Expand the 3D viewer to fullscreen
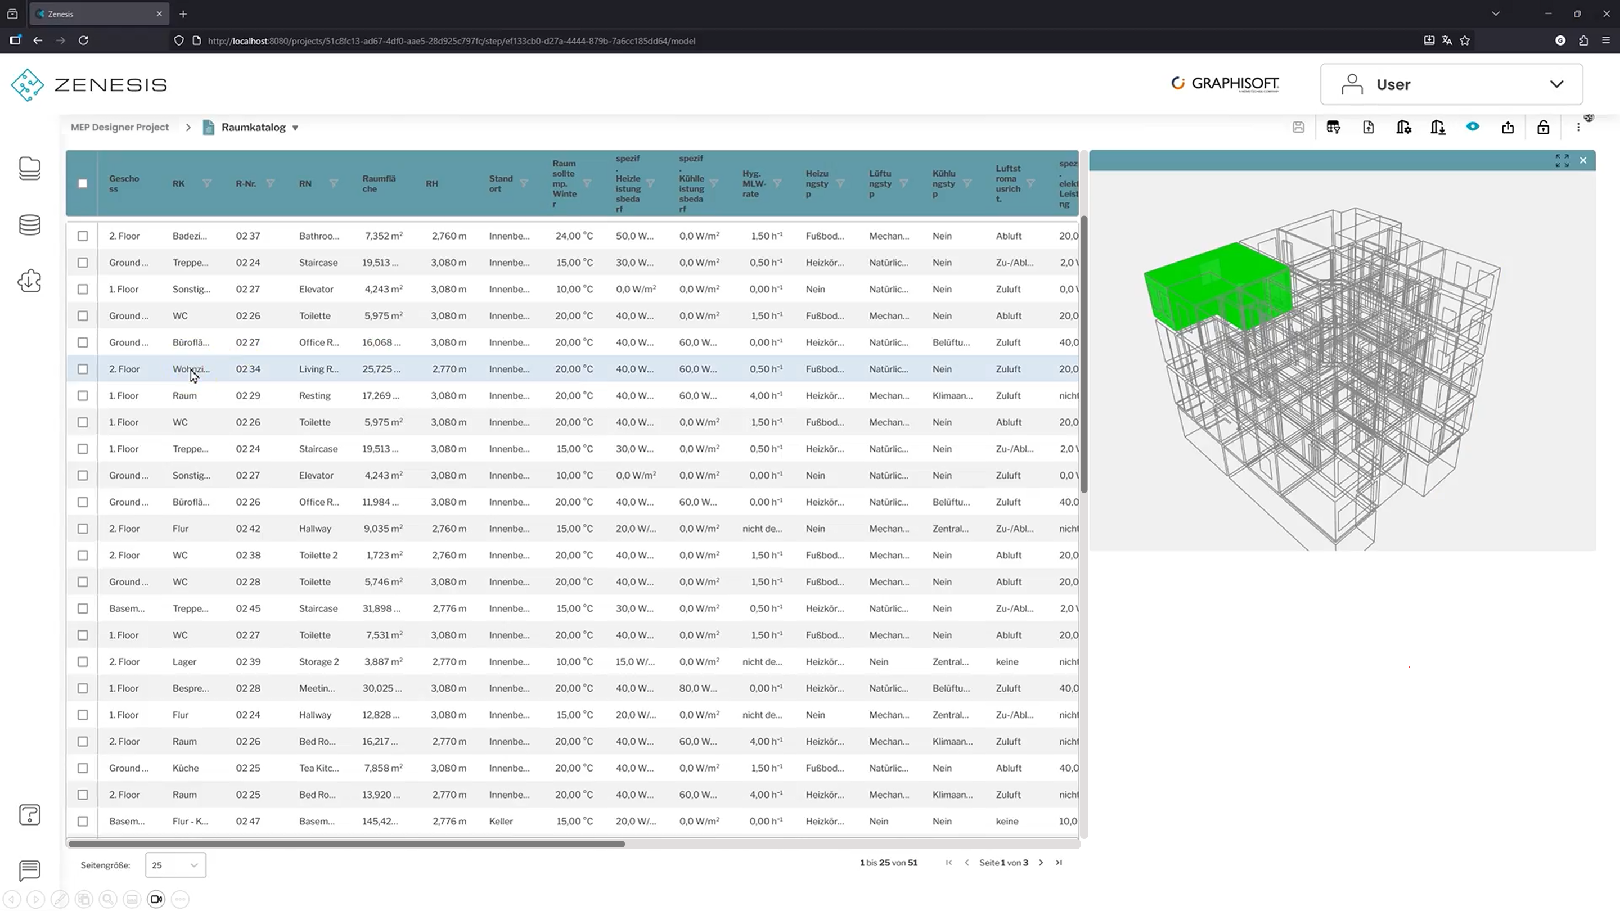 tap(1561, 161)
